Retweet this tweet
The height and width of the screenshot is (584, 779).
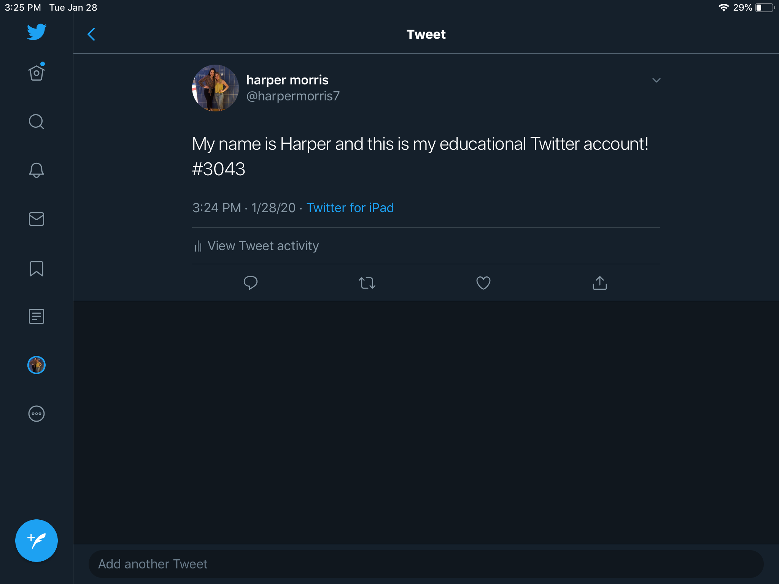coord(367,283)
